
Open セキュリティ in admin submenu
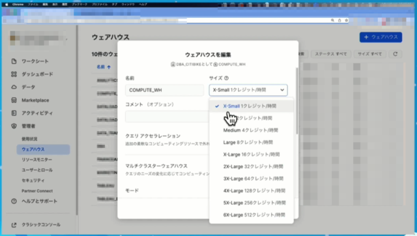(33, 181)
